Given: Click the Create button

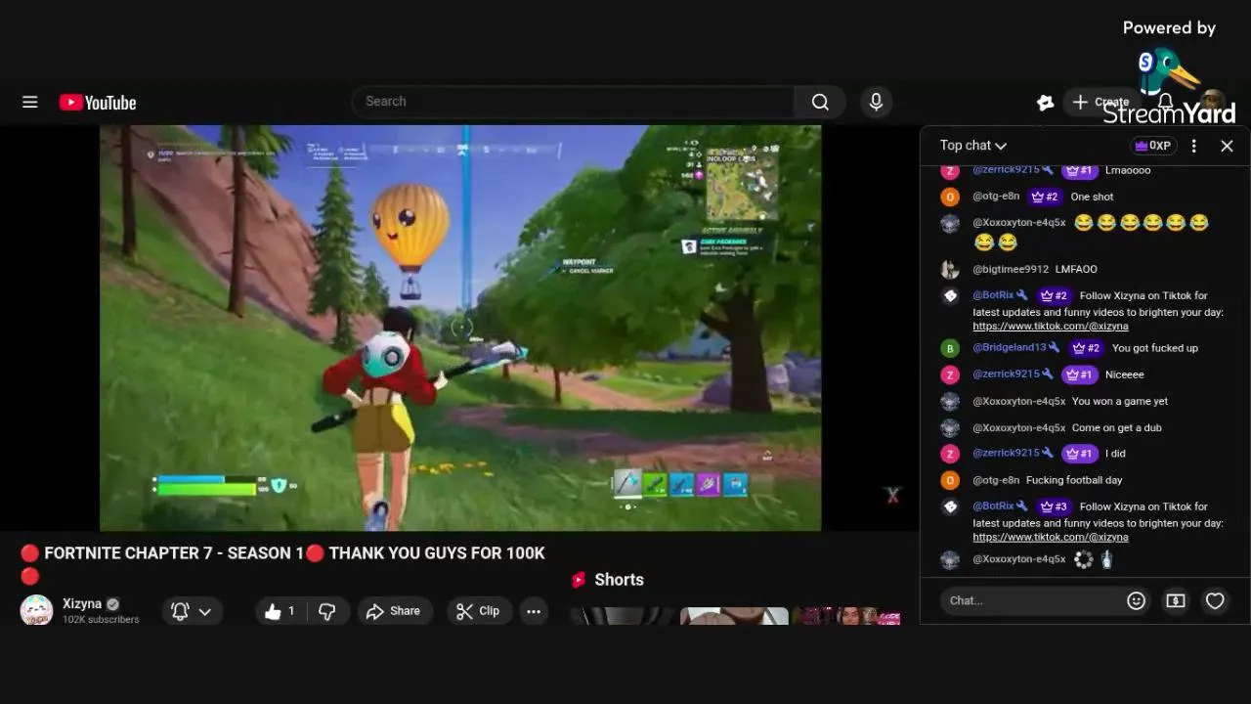Looking at the screenshot, I should pyautogui.click(x=1100, y=102).
